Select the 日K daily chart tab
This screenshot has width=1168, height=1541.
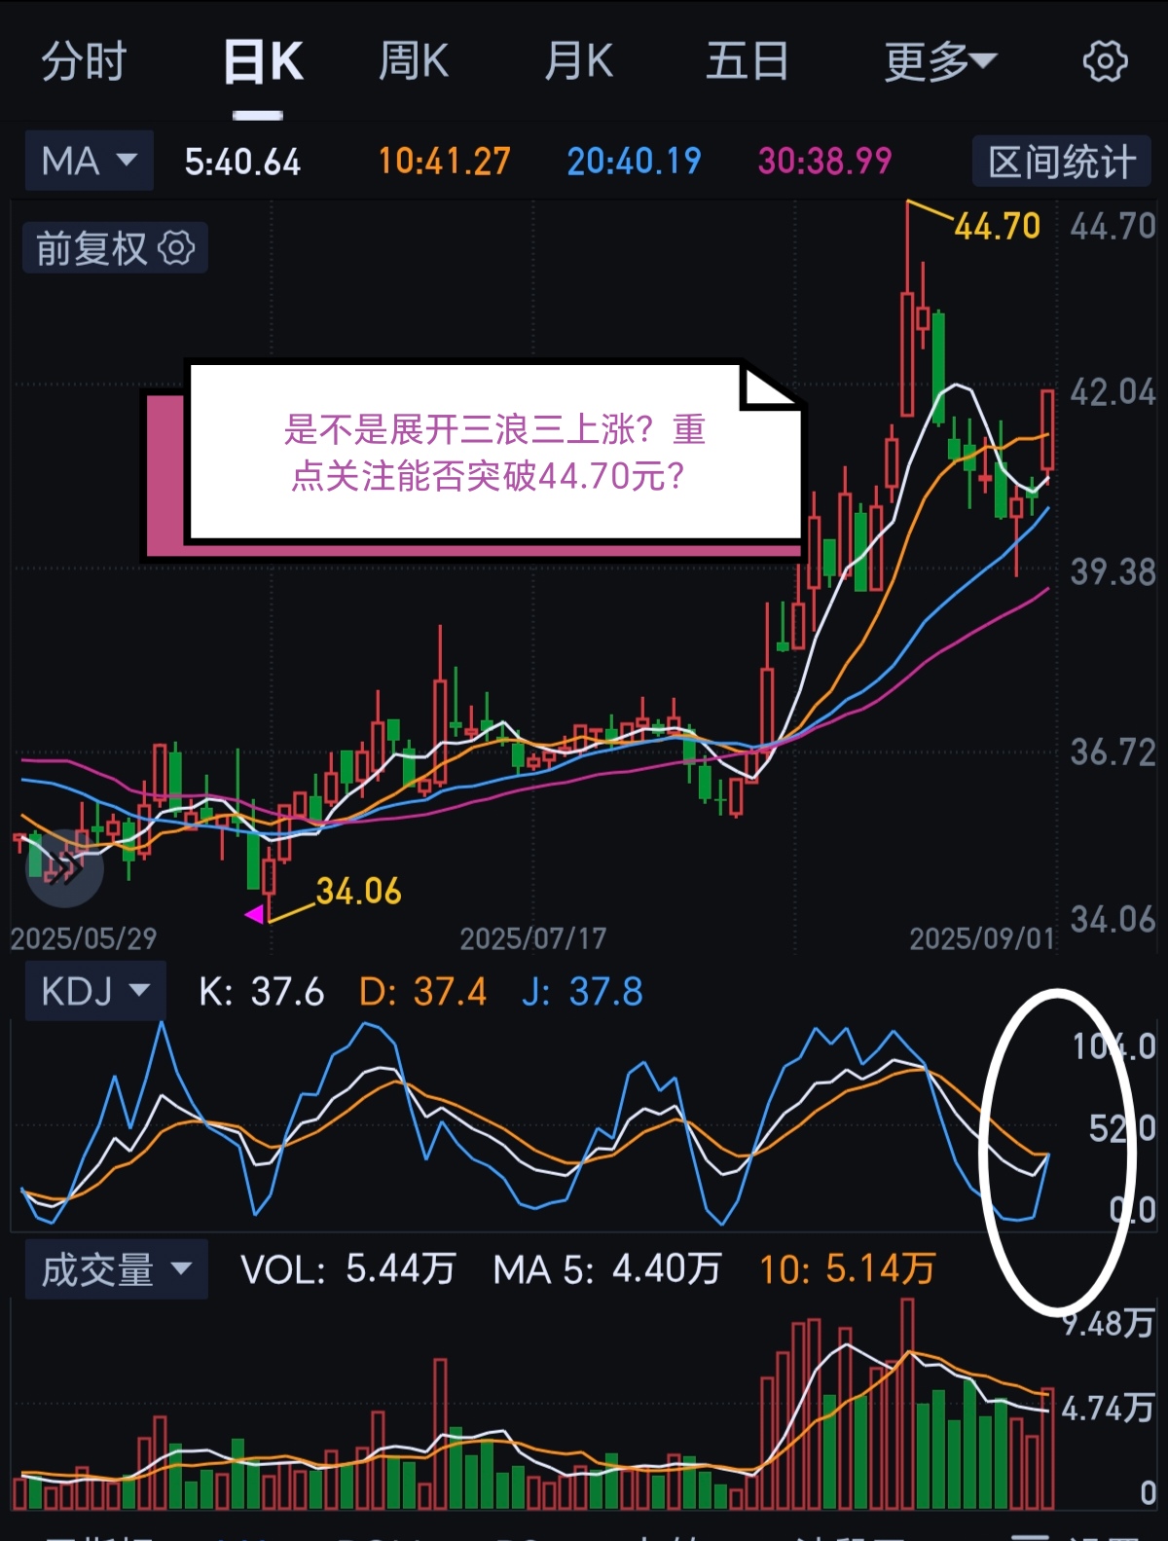pyautogui.click(x=263, y=62)
